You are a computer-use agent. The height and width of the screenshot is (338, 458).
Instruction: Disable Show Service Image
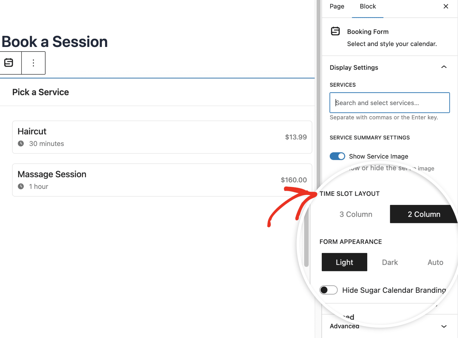coord(337,156)
